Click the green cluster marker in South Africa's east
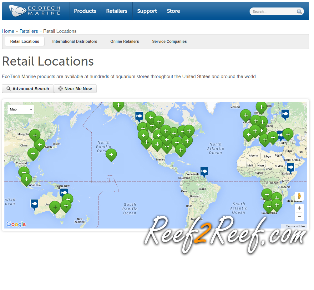Screen dimensions: 314x290 point(277,205)
